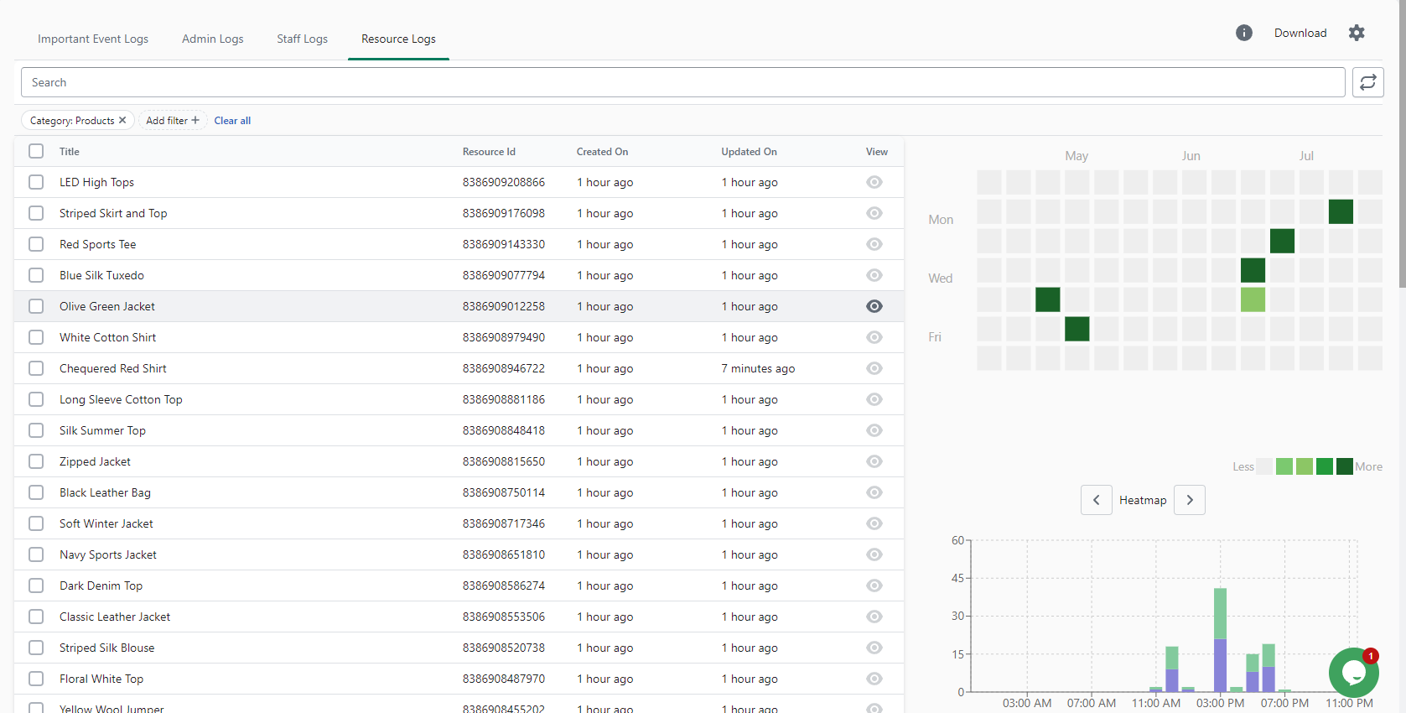Sort by the Created On column header
Viewport: 1406px width, 713px height.
point(602,152)
